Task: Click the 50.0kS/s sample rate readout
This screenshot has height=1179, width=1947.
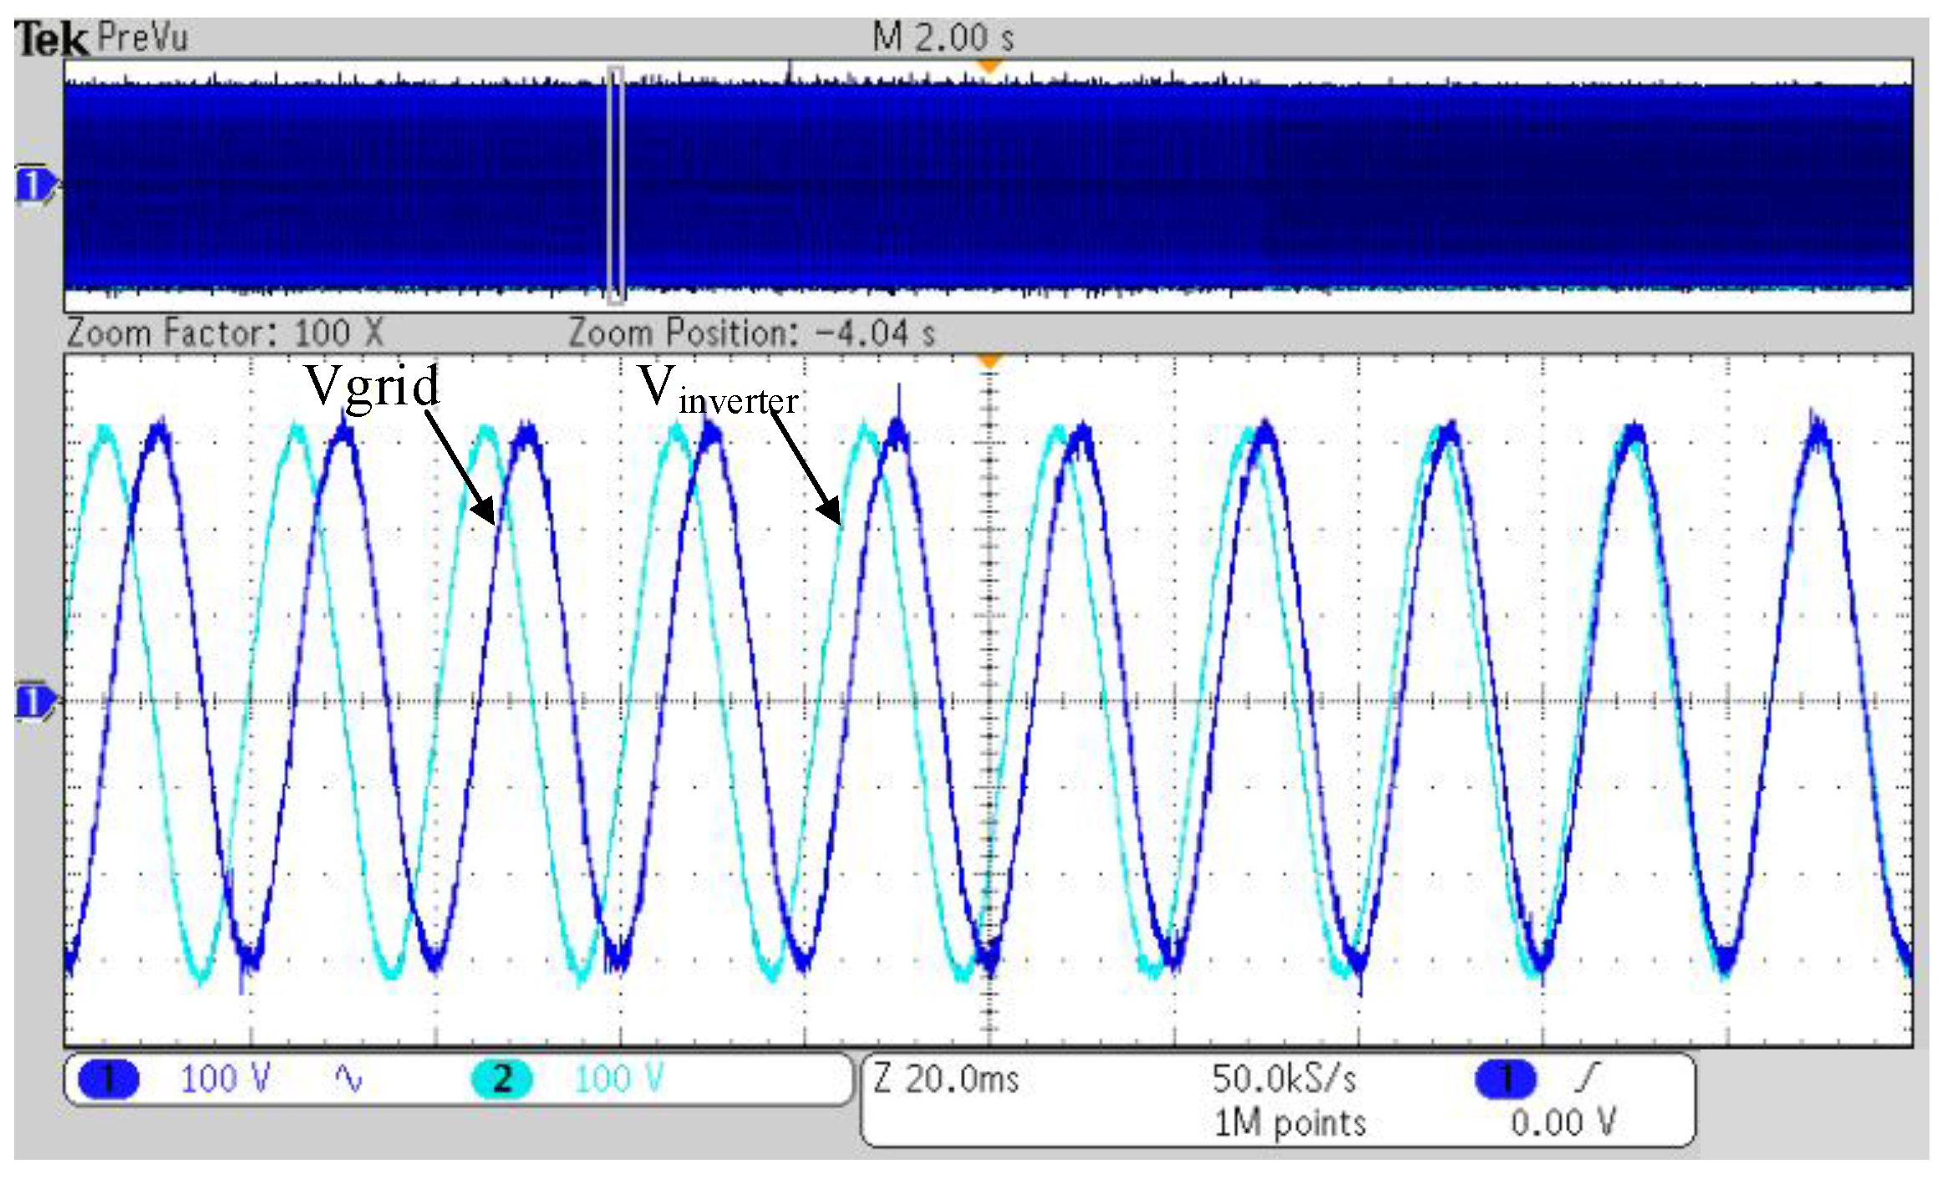Action: (x=1284, y=1079)
